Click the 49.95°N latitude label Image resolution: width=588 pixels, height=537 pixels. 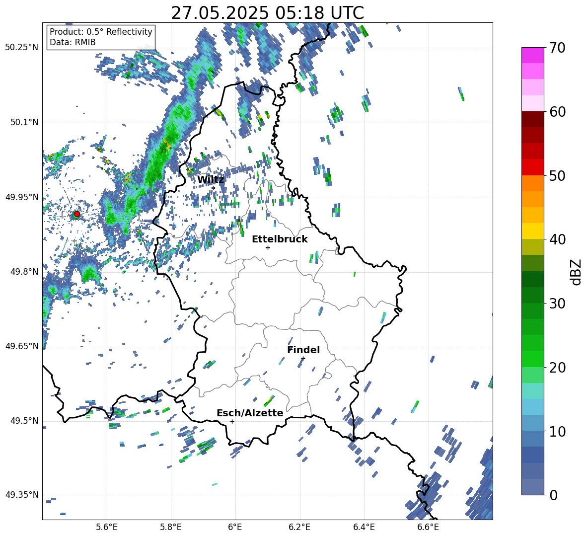(x=22, y=197)
